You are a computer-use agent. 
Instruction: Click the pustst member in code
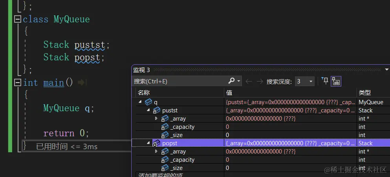point(90,45)
